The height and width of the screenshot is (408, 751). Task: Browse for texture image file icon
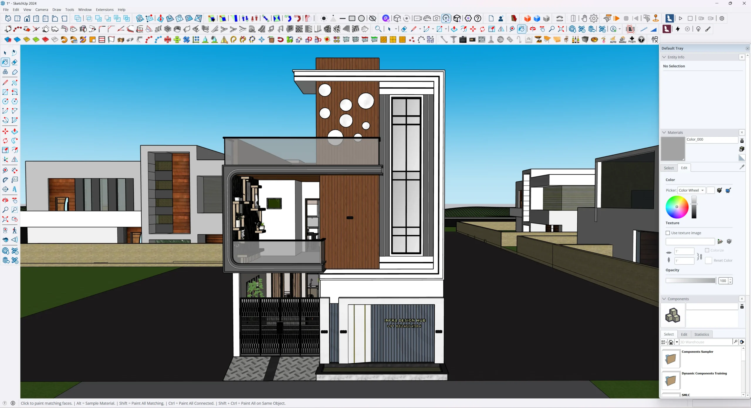(720, 242)
